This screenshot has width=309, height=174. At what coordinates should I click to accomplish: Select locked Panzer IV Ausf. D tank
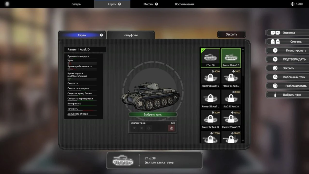pyautogui.click(x=210, y=119)
